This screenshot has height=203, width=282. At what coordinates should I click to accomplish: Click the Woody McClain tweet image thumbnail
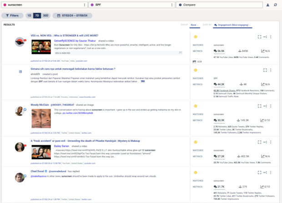coord(41,119)
